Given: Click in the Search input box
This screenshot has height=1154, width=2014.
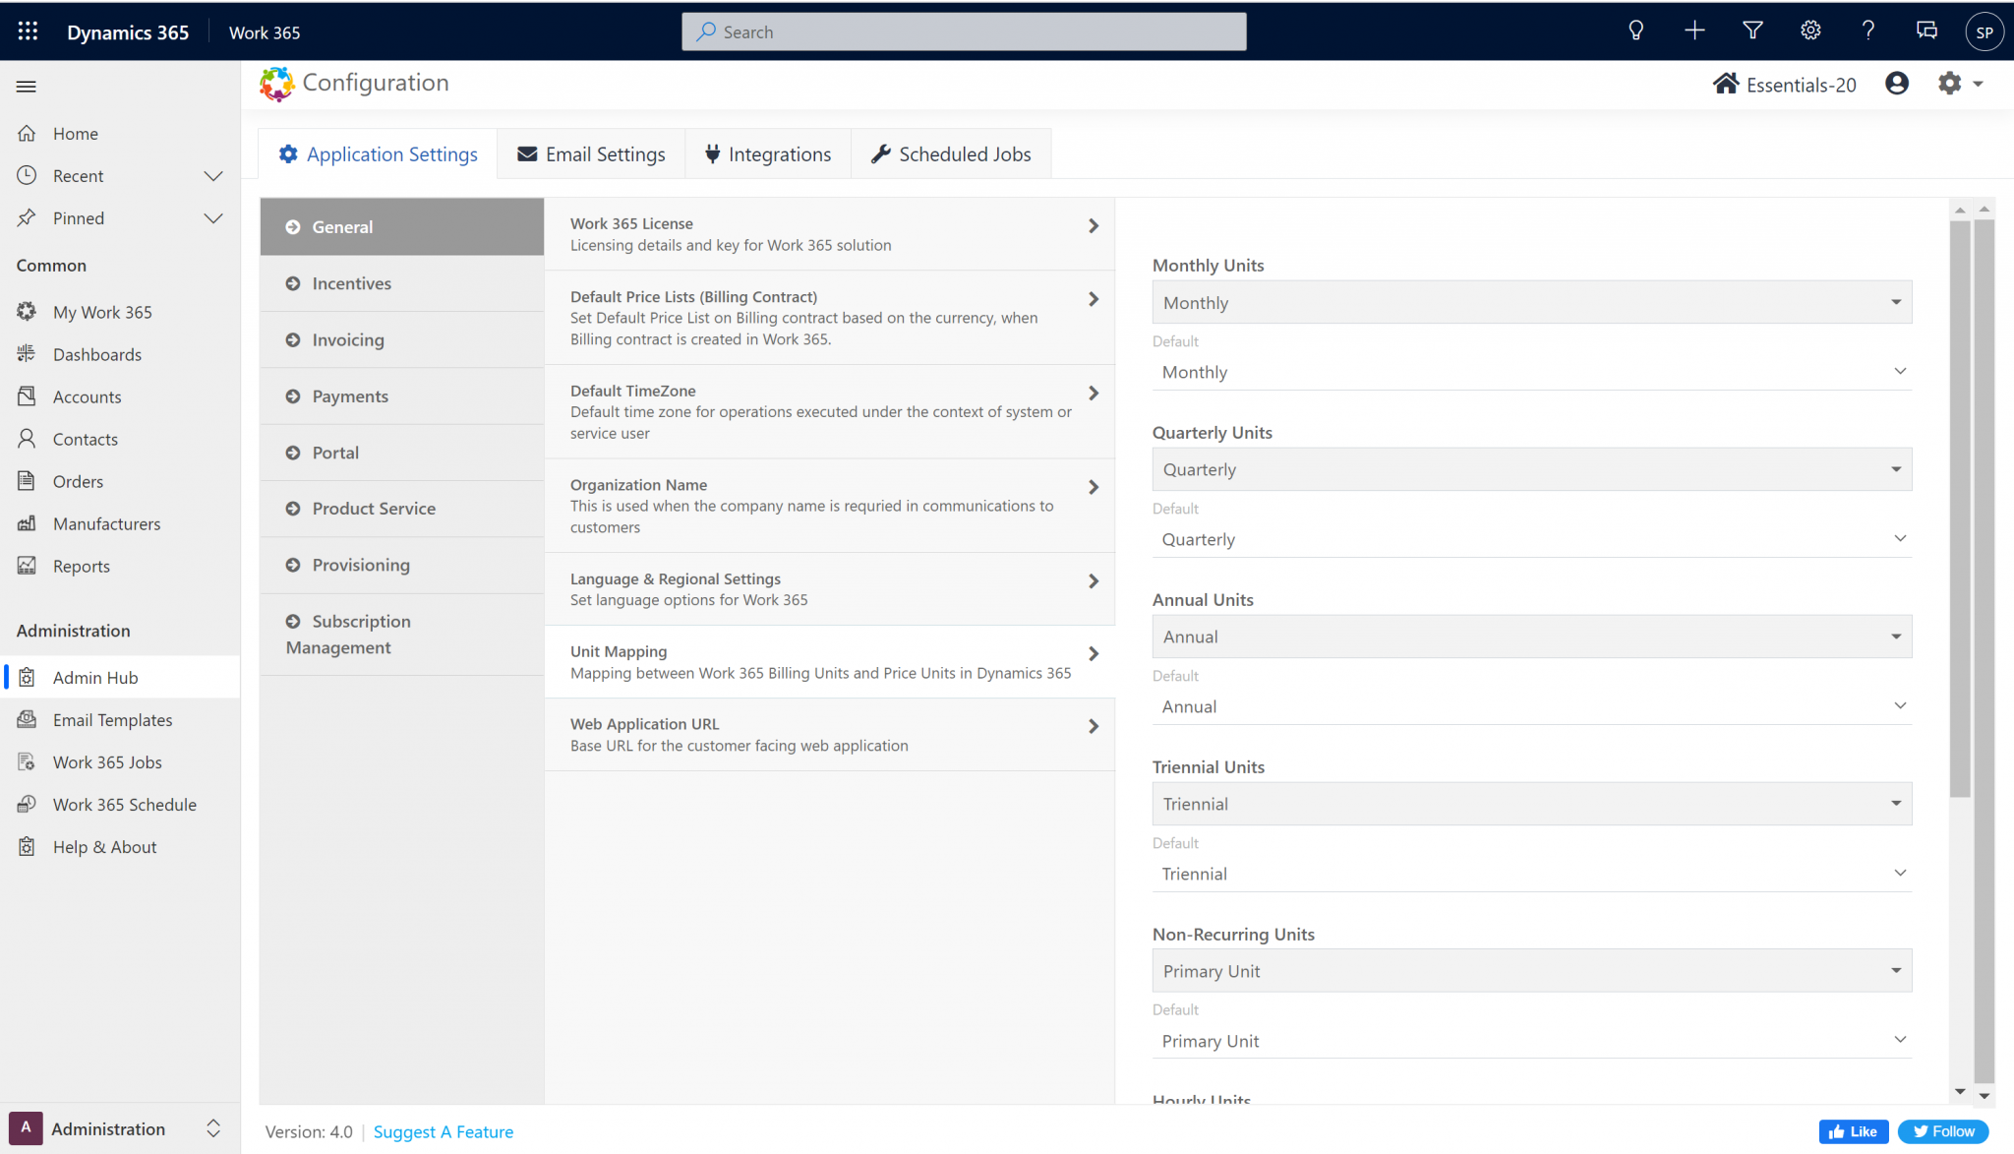Looking at the screenshot, I should [964, 31].
